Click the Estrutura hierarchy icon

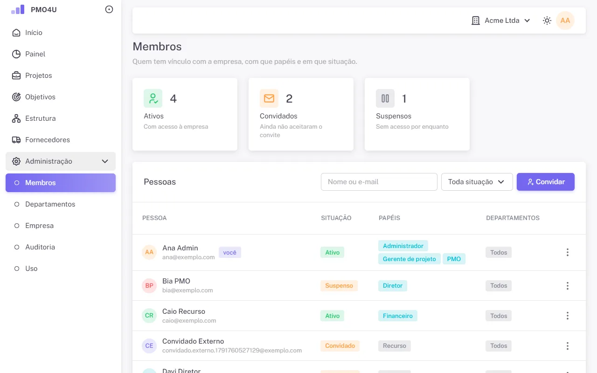point(16,118)
